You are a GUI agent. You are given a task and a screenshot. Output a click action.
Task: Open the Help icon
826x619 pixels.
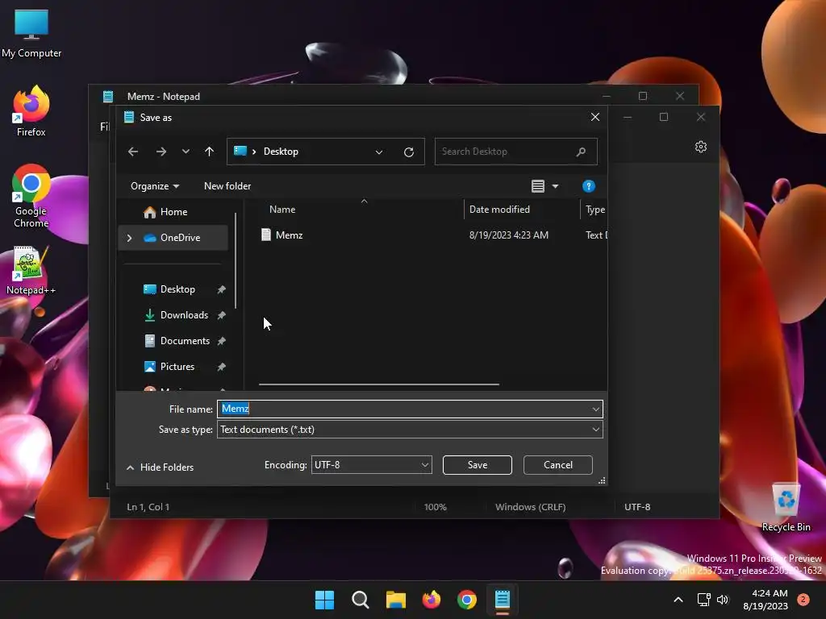click(x=588, y=186)
